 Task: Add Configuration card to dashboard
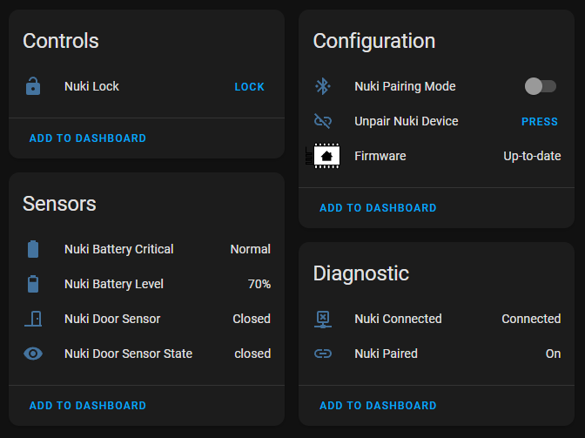click(378, 208)
